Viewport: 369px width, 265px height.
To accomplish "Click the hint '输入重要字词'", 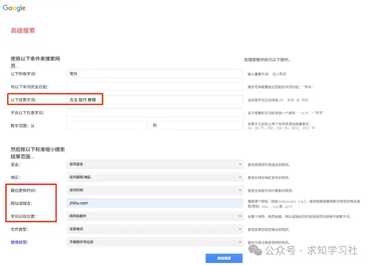I will pyautogui.click(x=267, y=74).
